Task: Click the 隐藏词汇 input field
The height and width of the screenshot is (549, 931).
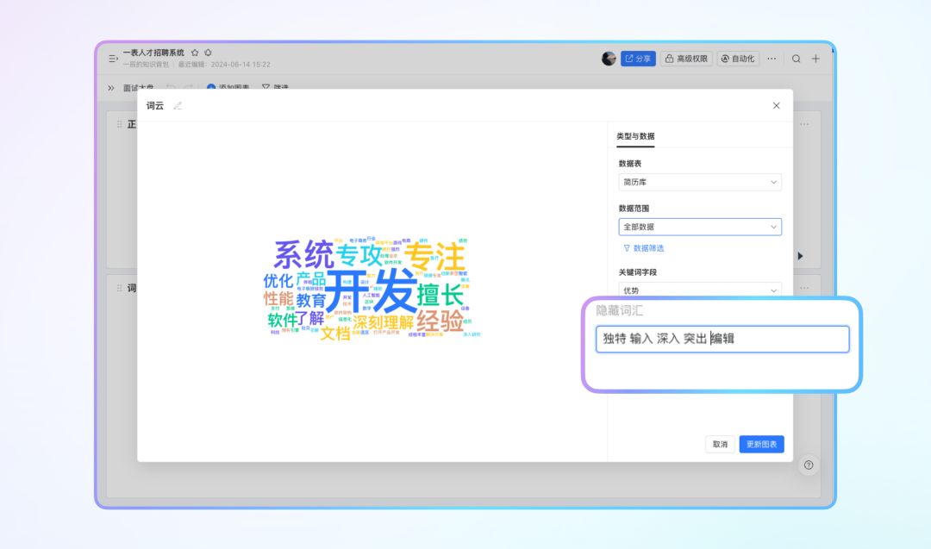Action: pyautogui.click(x=722, y=340)
